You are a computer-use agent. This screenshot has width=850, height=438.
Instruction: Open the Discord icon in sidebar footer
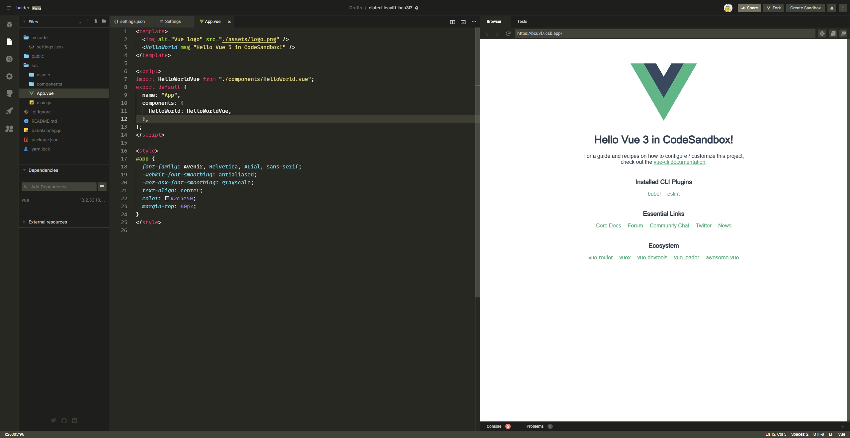(x=75, y=420)
